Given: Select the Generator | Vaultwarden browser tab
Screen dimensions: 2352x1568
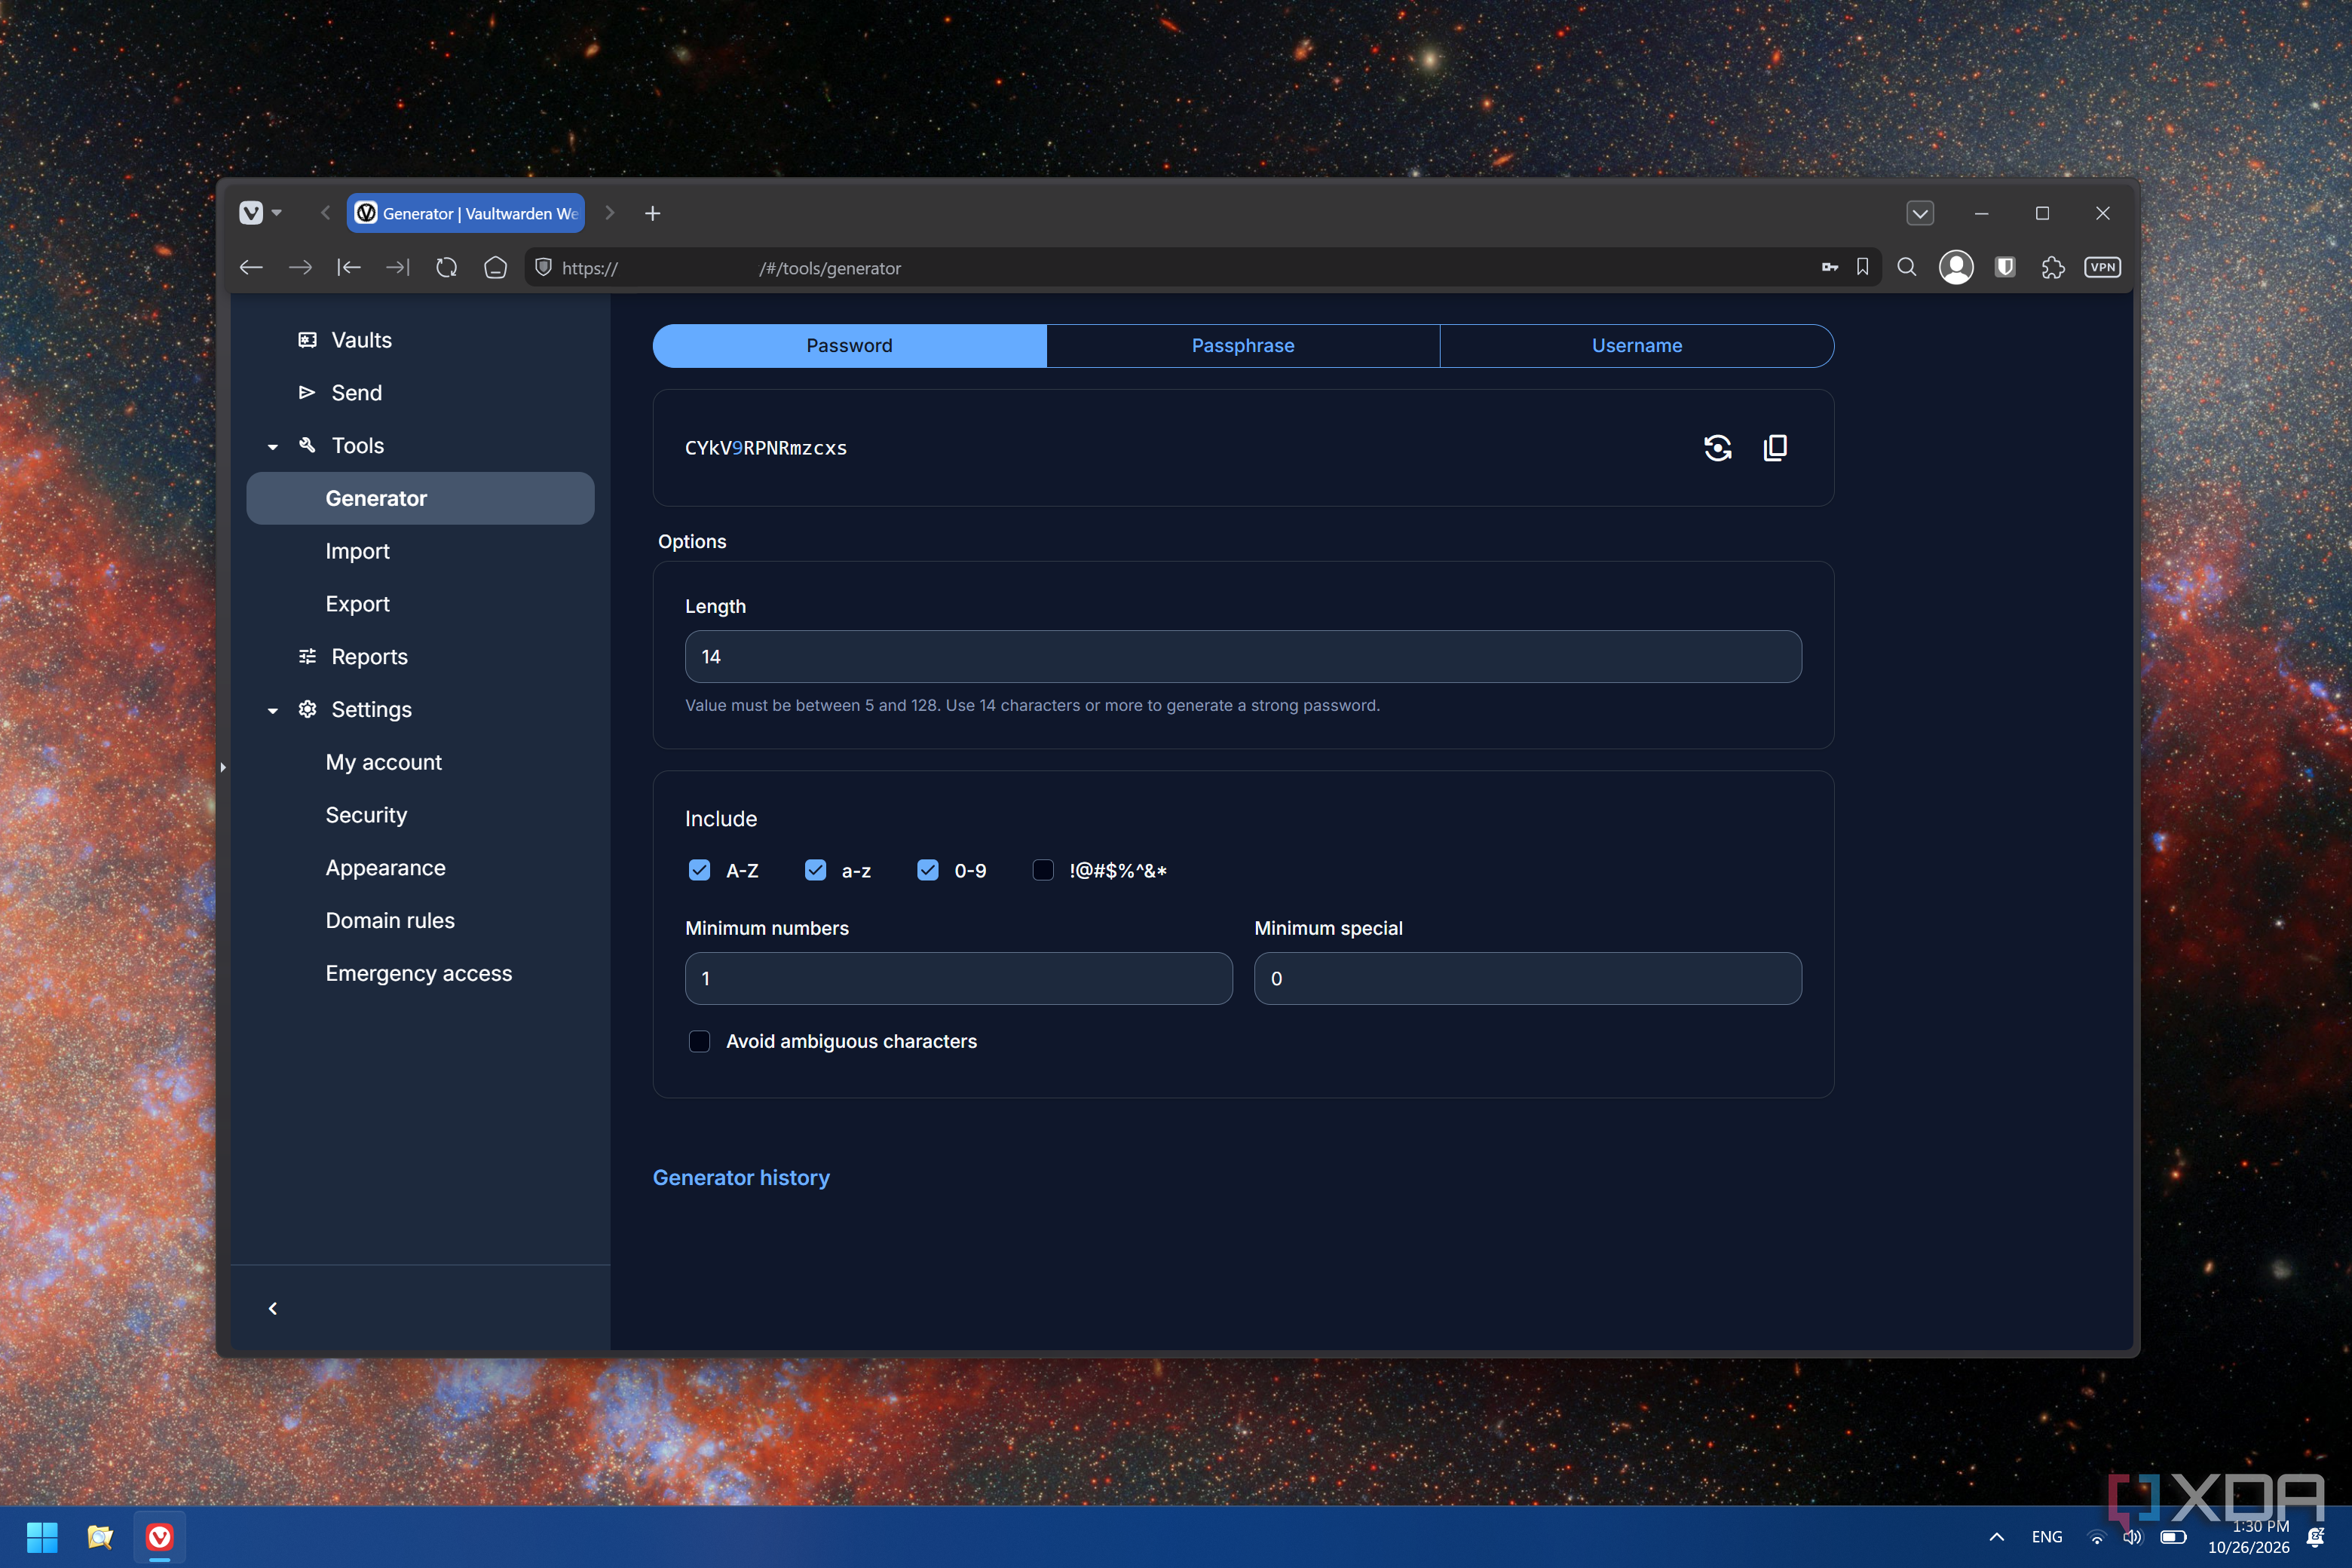Looking at the screenshot, I should [466, 213].
